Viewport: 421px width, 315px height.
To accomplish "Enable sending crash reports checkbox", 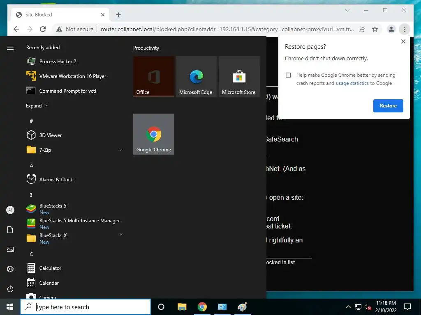I will (288, 75).
